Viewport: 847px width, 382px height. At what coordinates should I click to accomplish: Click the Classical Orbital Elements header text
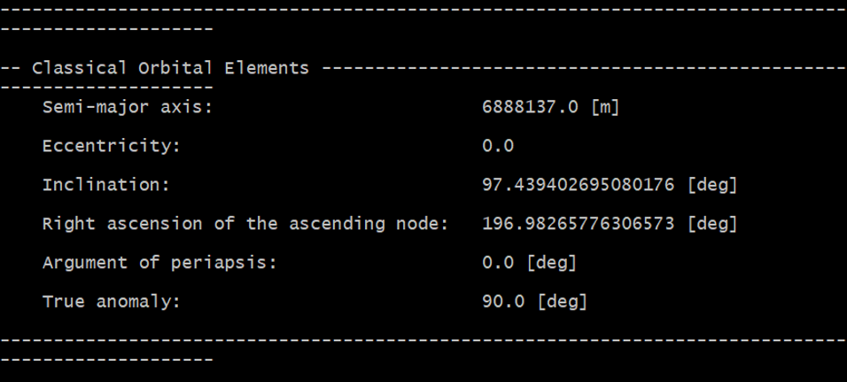pos(170,68)
